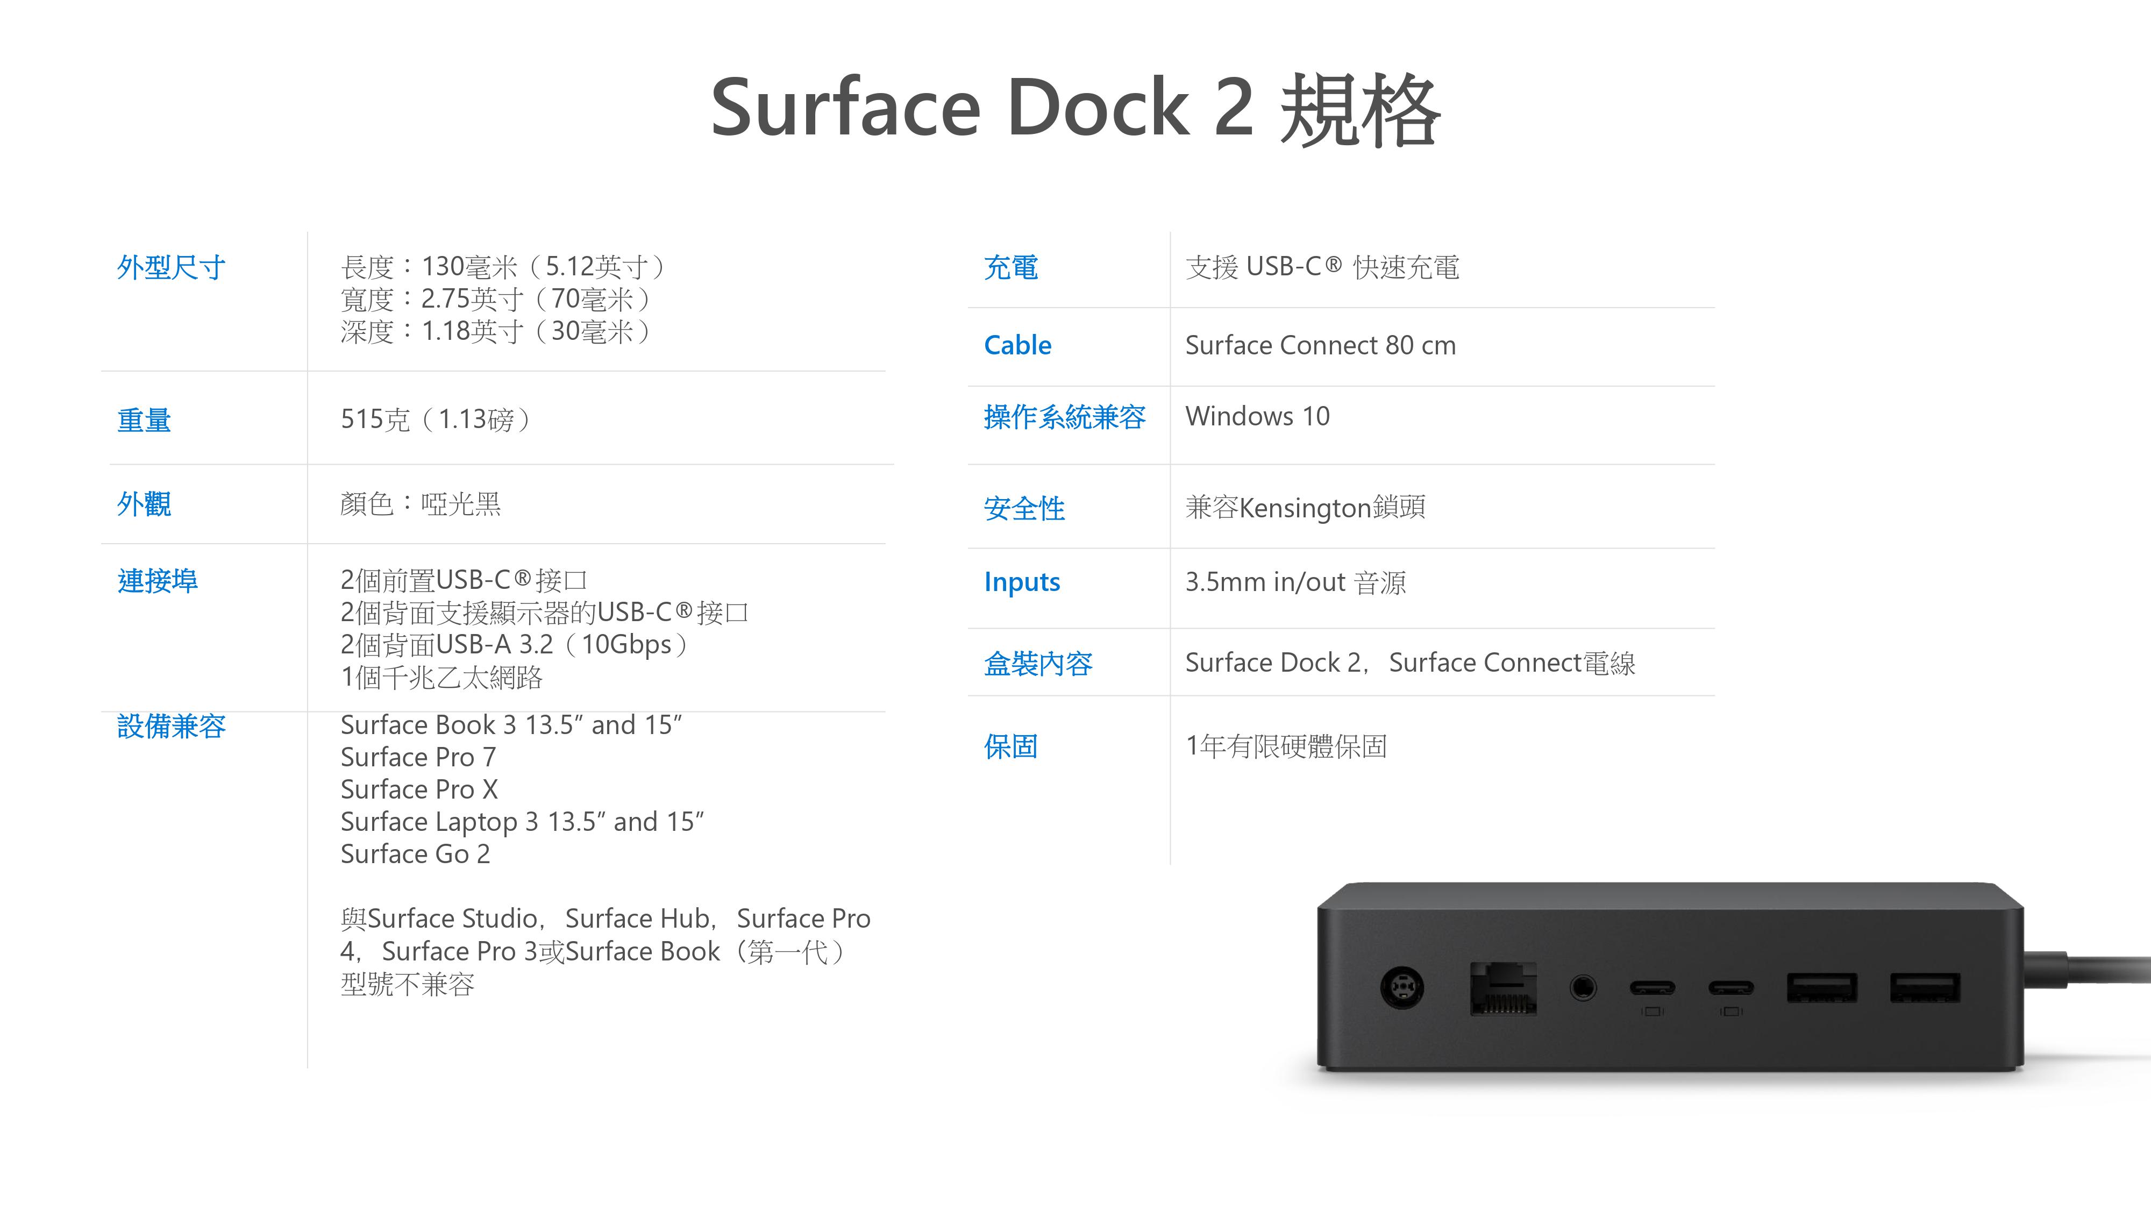Click the second rear USB-C port
Screen dimensions: 2151x1210
point(1731,988)
